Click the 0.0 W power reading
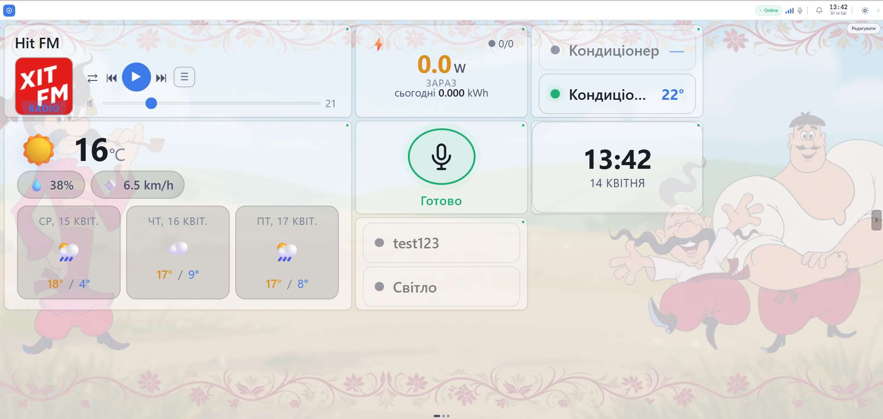This screenshot has height=419, width=883. 441,64
